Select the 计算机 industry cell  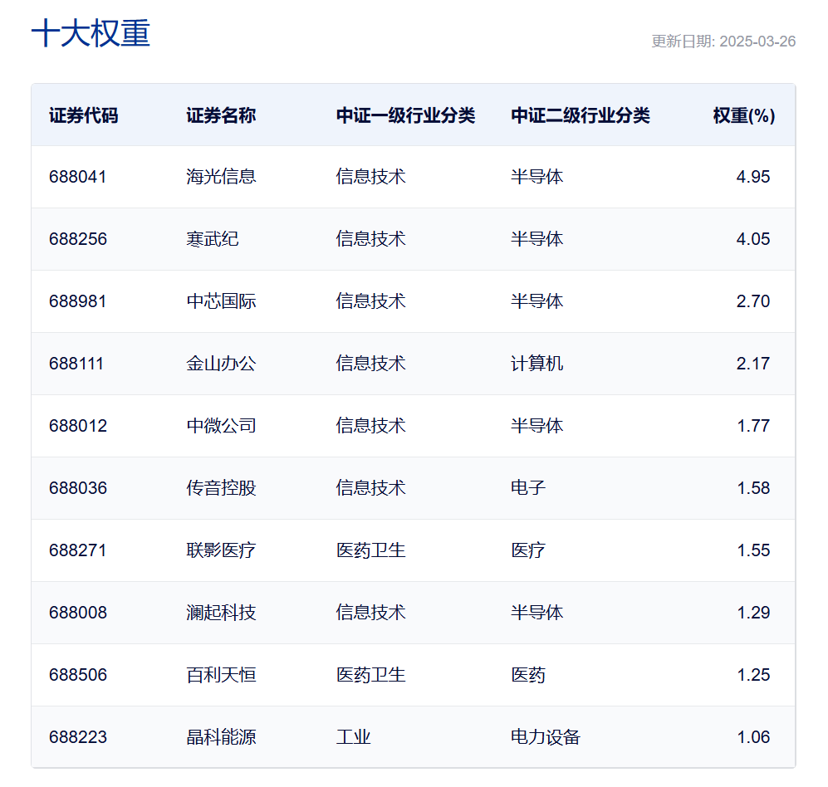click(x=537, y=364)
